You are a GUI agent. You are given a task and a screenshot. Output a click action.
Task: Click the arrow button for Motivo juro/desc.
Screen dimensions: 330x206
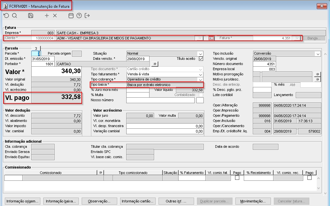click(318, 79)
